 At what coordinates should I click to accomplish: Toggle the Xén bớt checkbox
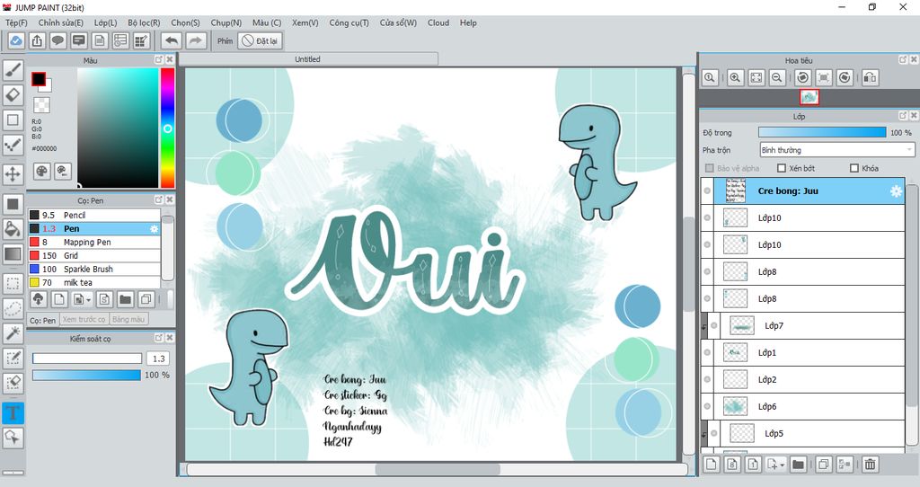[x=781, y=168]
